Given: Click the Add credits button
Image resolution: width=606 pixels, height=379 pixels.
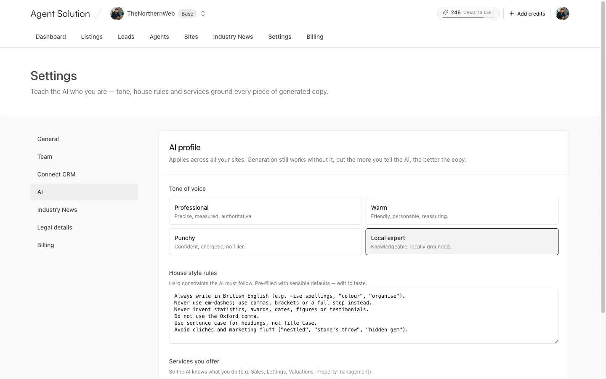Looking at the screenshot, I should (527, 13).
